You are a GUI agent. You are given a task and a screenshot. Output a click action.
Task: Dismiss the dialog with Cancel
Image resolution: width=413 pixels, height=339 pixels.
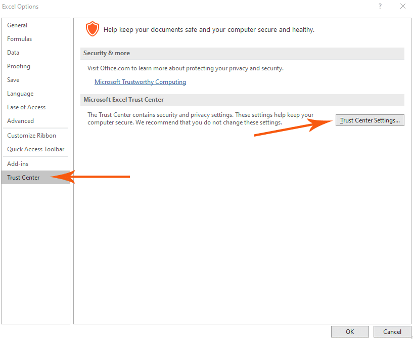393,331
